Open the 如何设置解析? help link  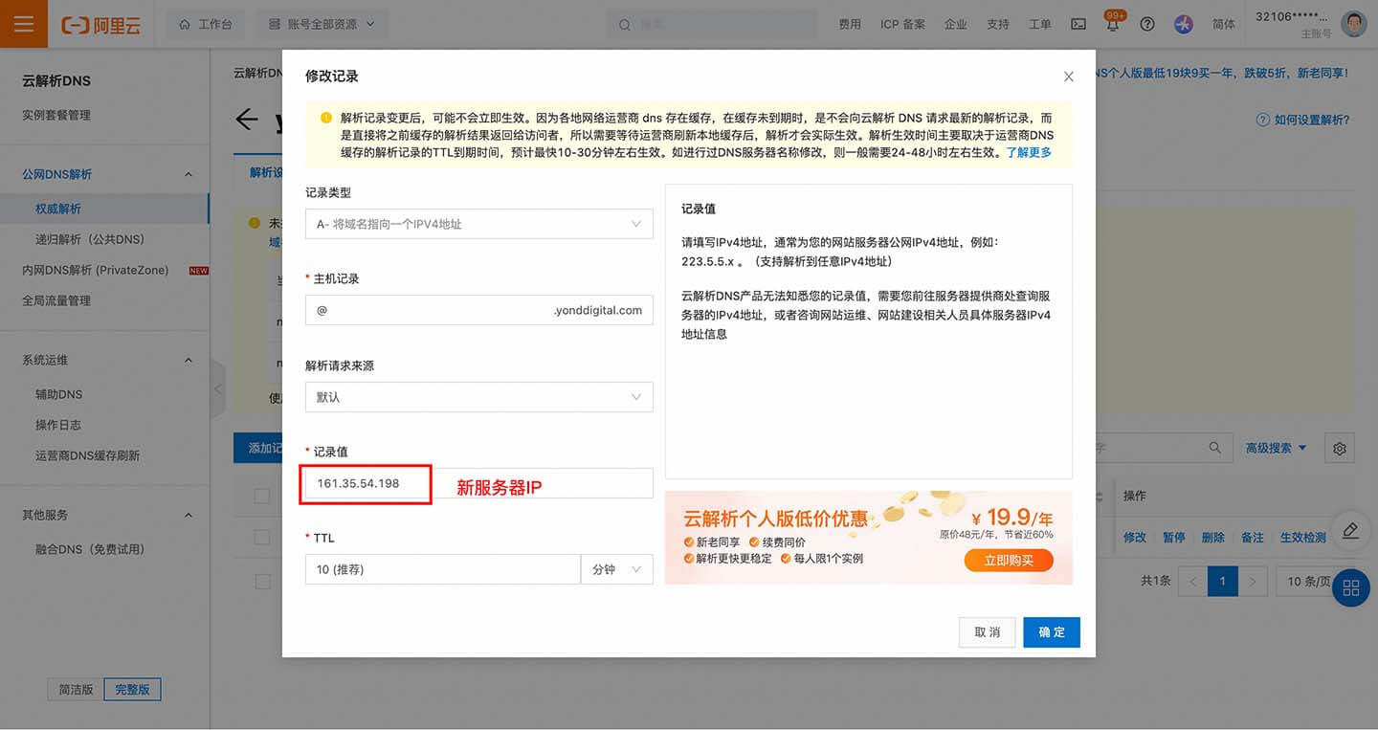(1303, 120)
